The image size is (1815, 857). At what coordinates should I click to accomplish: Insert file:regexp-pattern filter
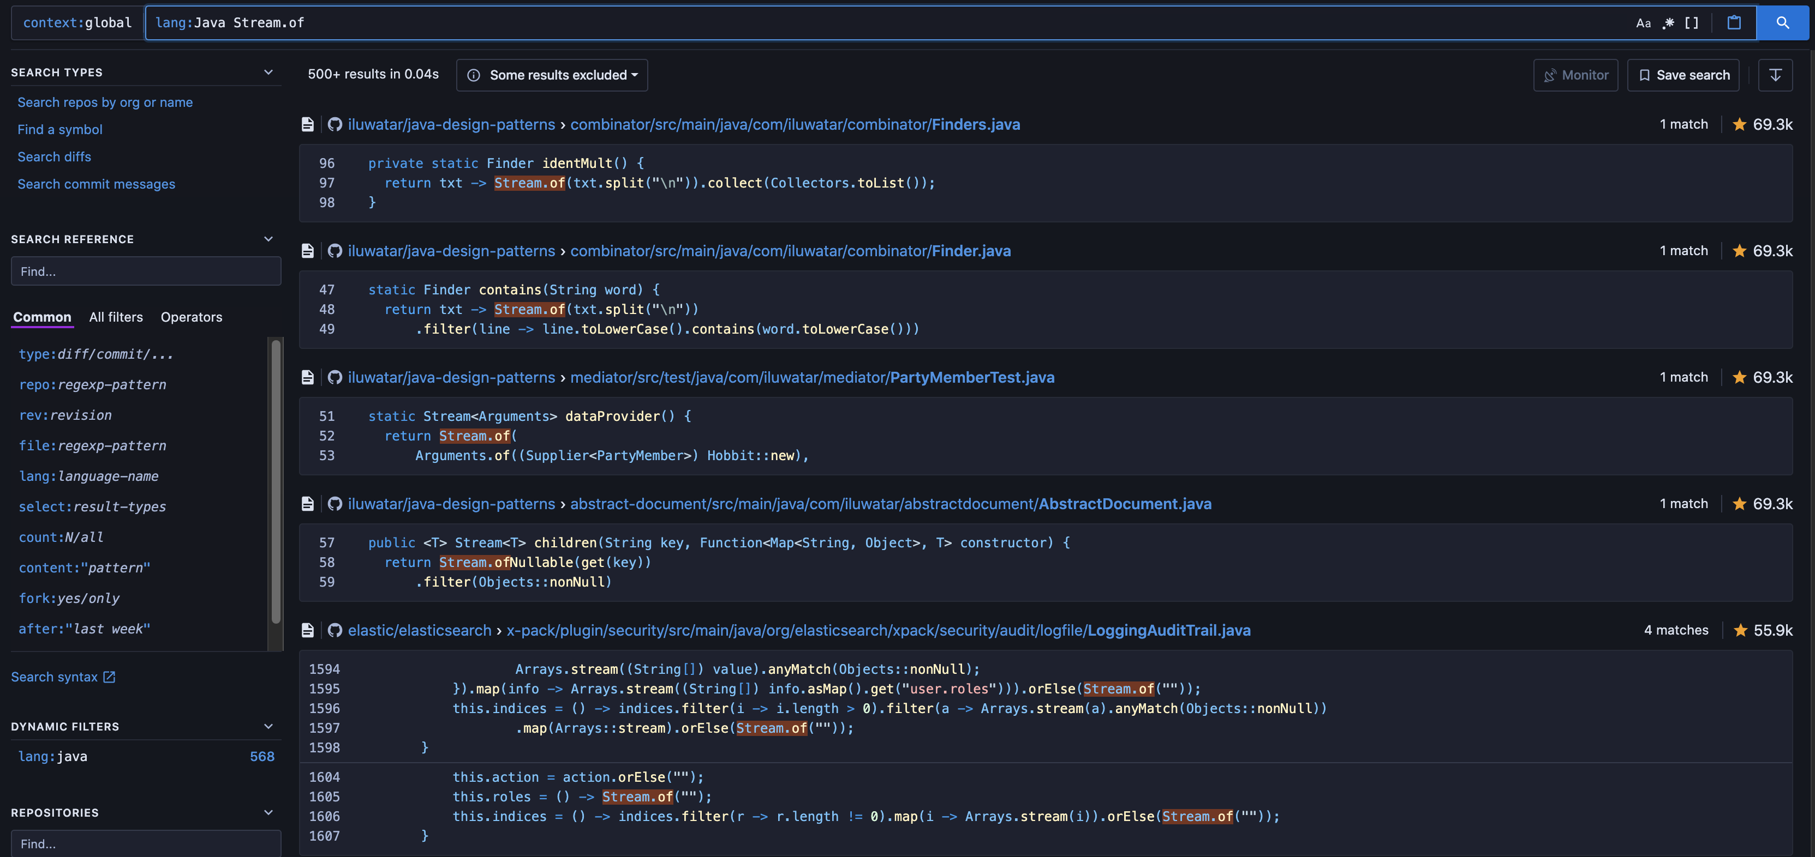(x=92, y=445)
